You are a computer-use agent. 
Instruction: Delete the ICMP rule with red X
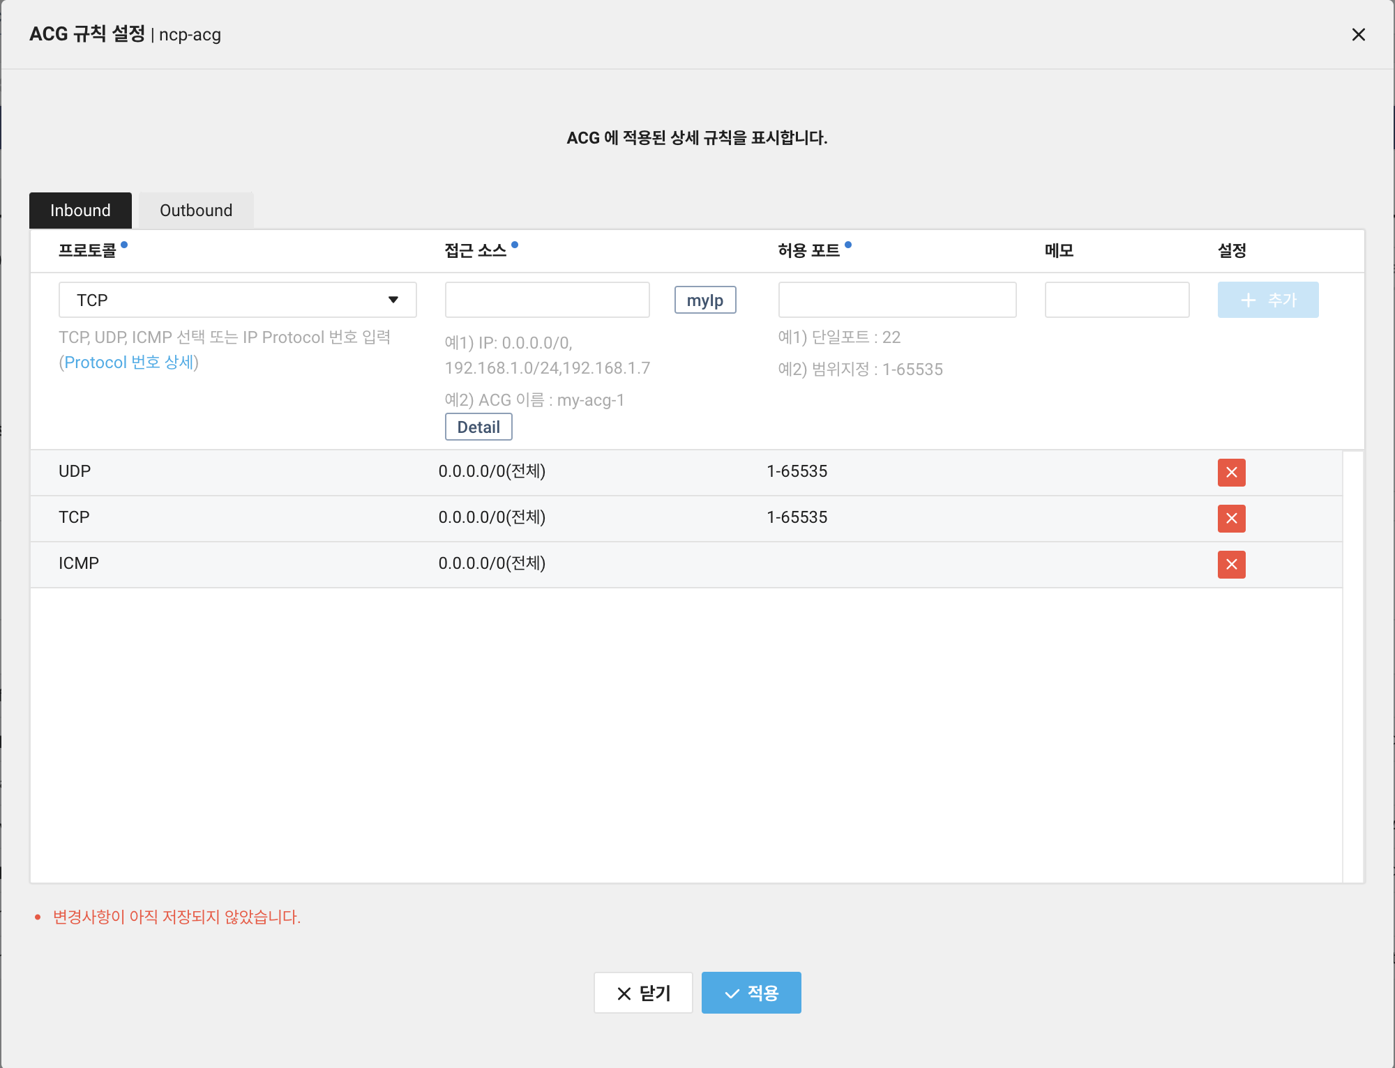1231,565
